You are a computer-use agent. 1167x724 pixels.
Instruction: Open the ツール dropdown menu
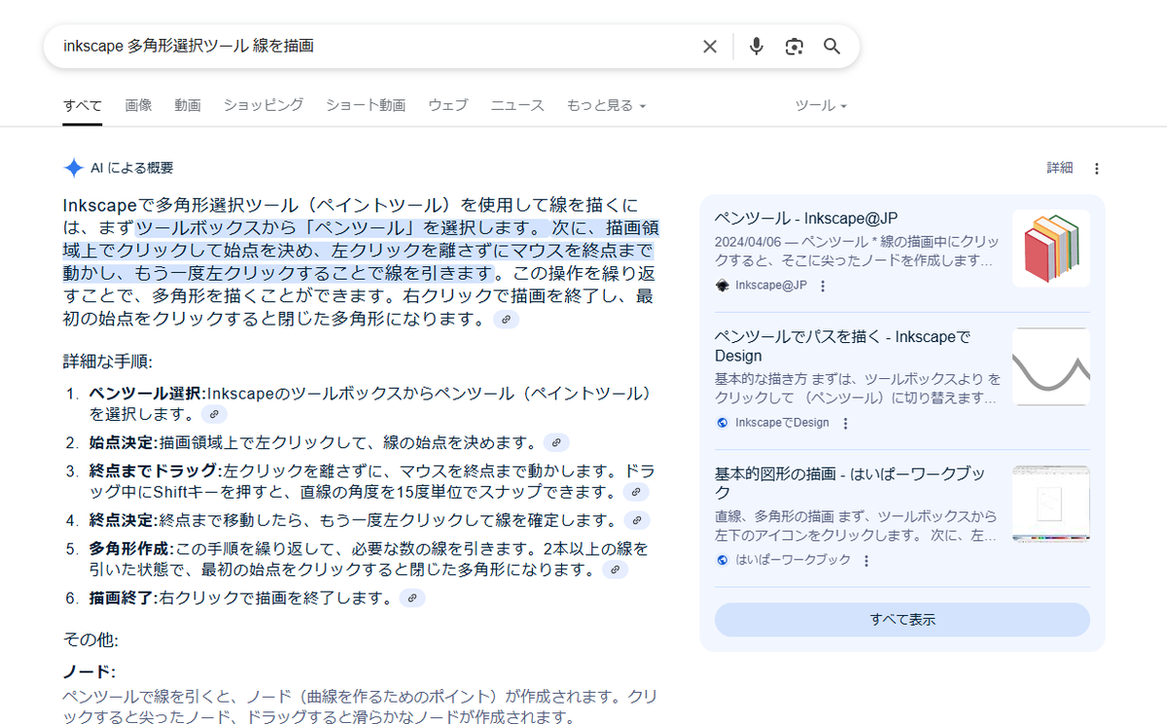tap(821, 105)
